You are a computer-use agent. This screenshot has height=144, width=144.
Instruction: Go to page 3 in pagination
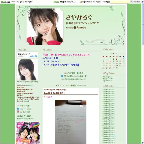[63, 85]
